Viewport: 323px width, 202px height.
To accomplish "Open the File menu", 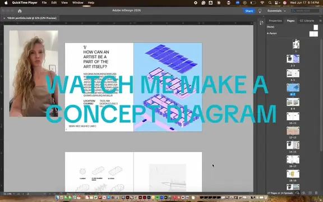I will [44, 3].
